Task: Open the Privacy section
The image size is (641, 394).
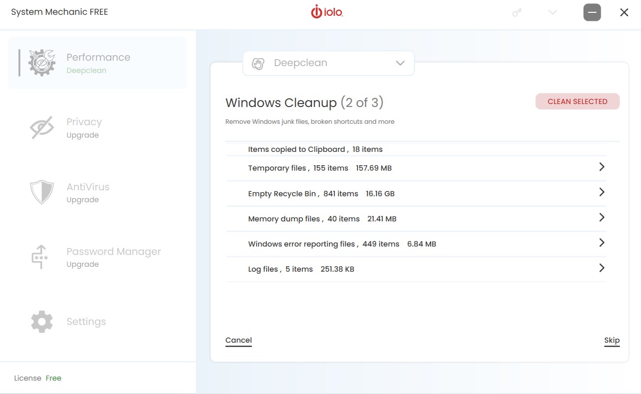Action: 98,128
